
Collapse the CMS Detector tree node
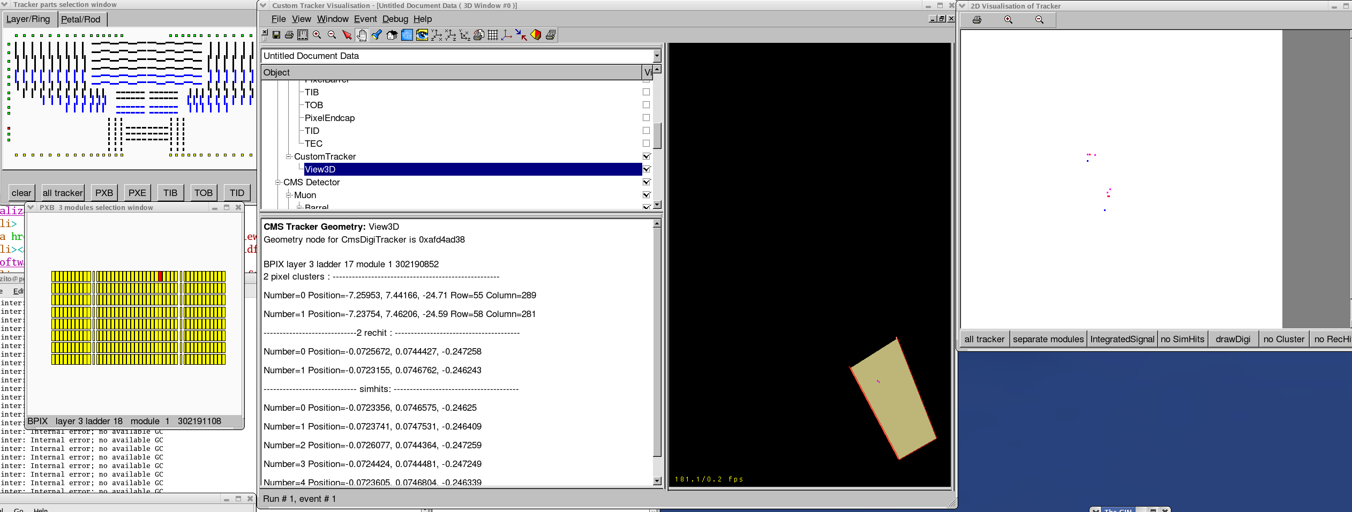[x=278, y=182]
